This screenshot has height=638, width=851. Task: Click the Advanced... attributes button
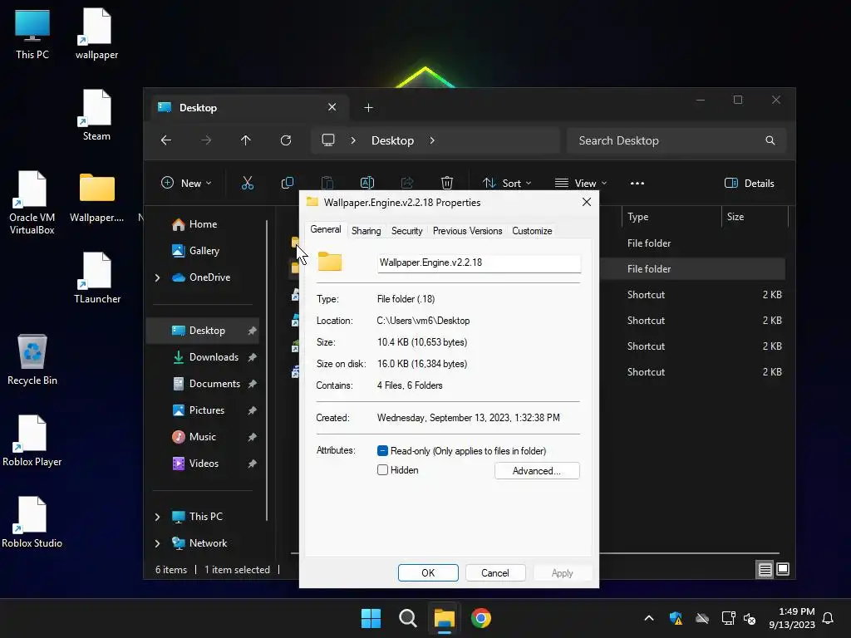[x=537, y=471]
